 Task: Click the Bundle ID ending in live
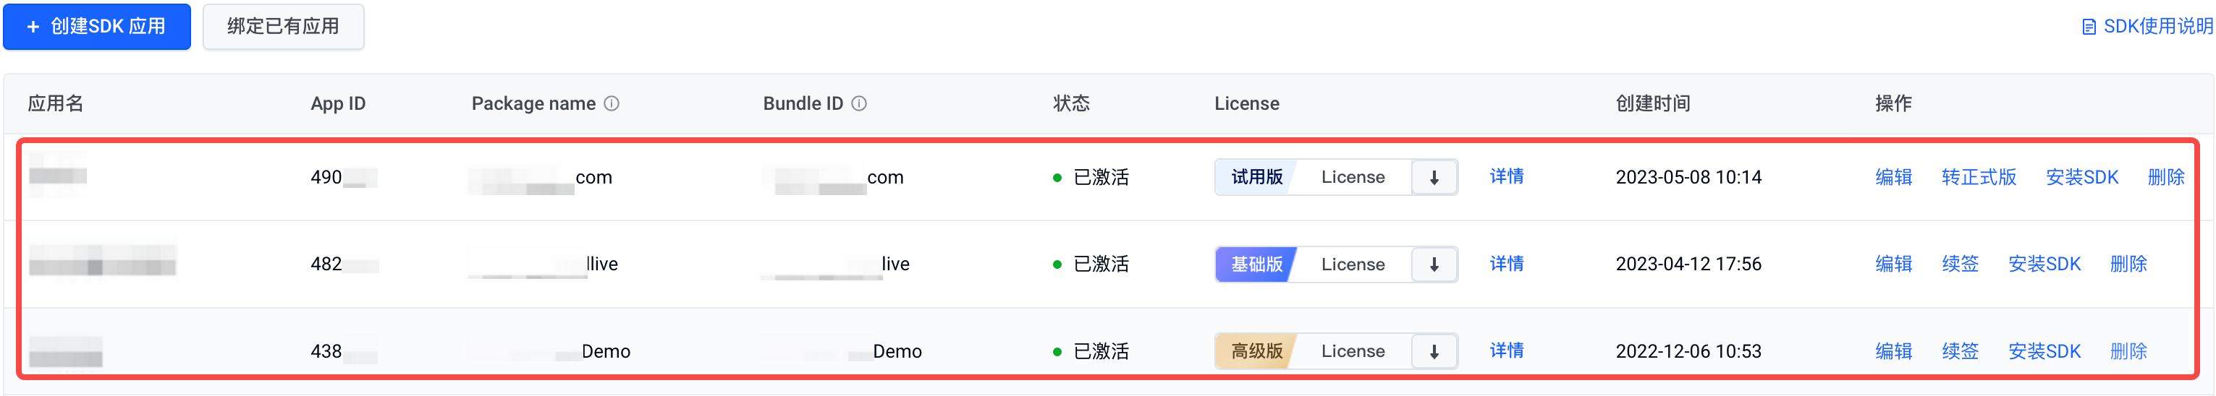[x=835, y=264]
